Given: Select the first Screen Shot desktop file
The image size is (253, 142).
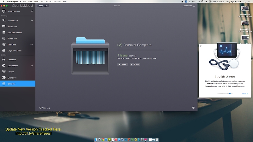Looking at the screenshot, I should [x=245, y=12].
